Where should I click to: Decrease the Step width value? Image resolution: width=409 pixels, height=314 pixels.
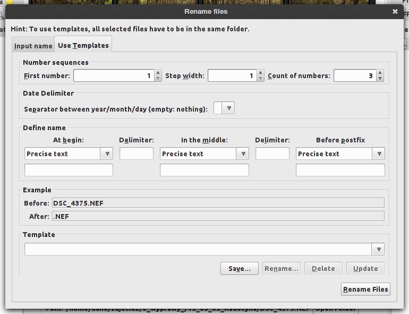(260, 79)
